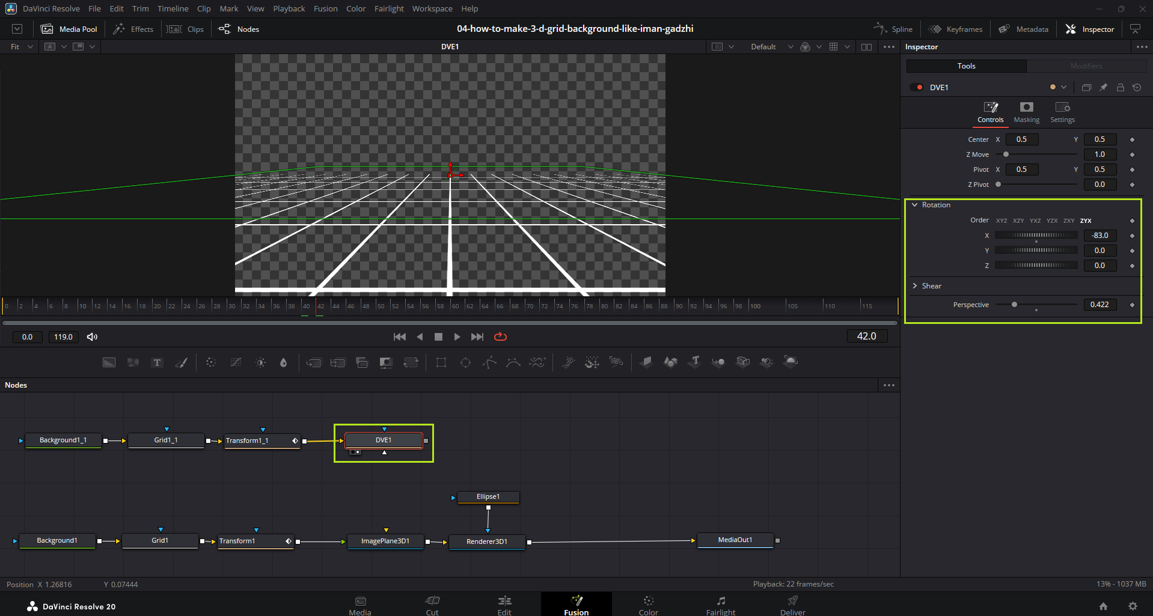
Task: Select the MediaOut1 node
Action: (735, 540)
